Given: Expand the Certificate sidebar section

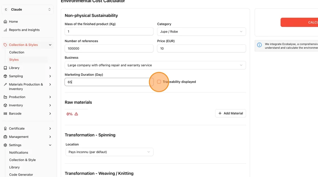Looking at the screenshot, I should point(50,128).
